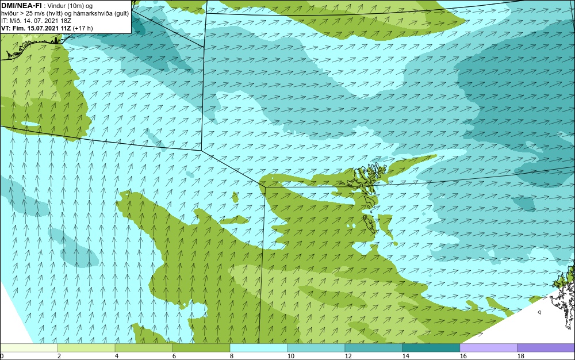This screenshot has width=575, height=360.
Task: Click the 0–2 m/s pale yellow legend swatch
Action: pos(29,348)
